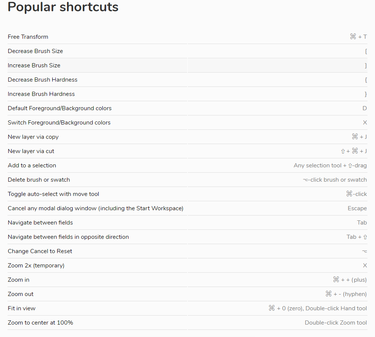The height and width of the screenshot is (337, 375).
Task: Click the Command symbol in New layer via copy row
Action: point(355,137)
